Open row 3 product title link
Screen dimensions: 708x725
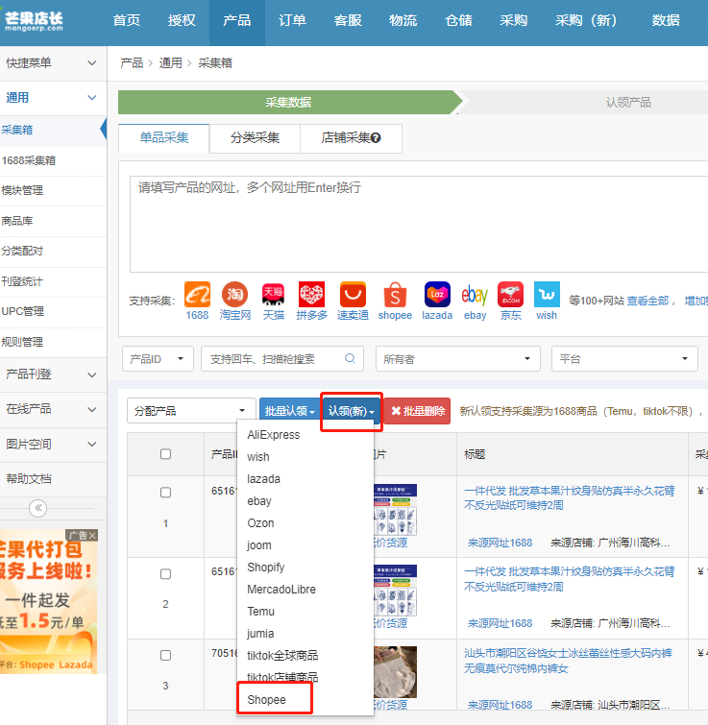click(569, 661)
